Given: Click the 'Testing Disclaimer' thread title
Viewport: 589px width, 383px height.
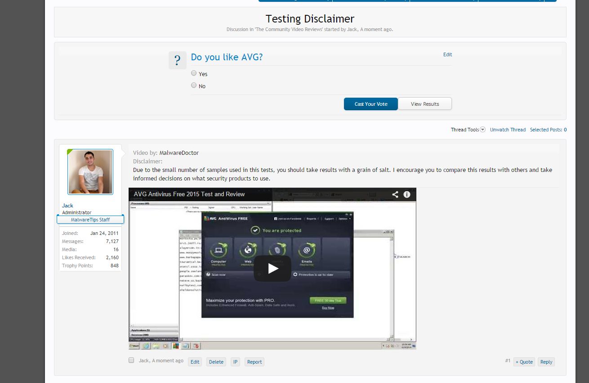Looking at the screenshot, I should (x=310, y=19).
